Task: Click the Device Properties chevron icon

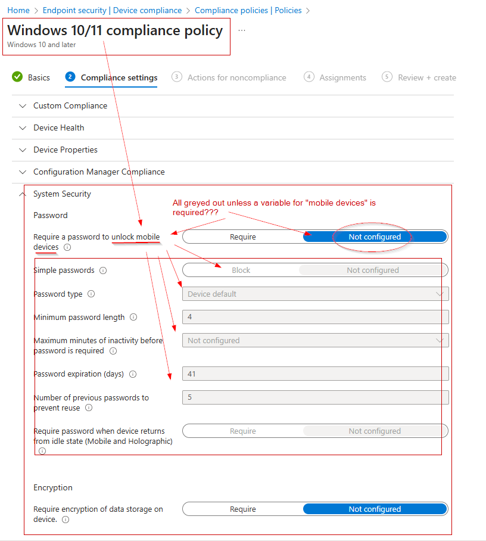Action: [23, 150]
